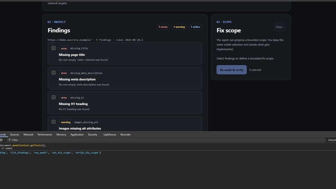Click the Images missing alt attributes title

(x=80, y=129)
